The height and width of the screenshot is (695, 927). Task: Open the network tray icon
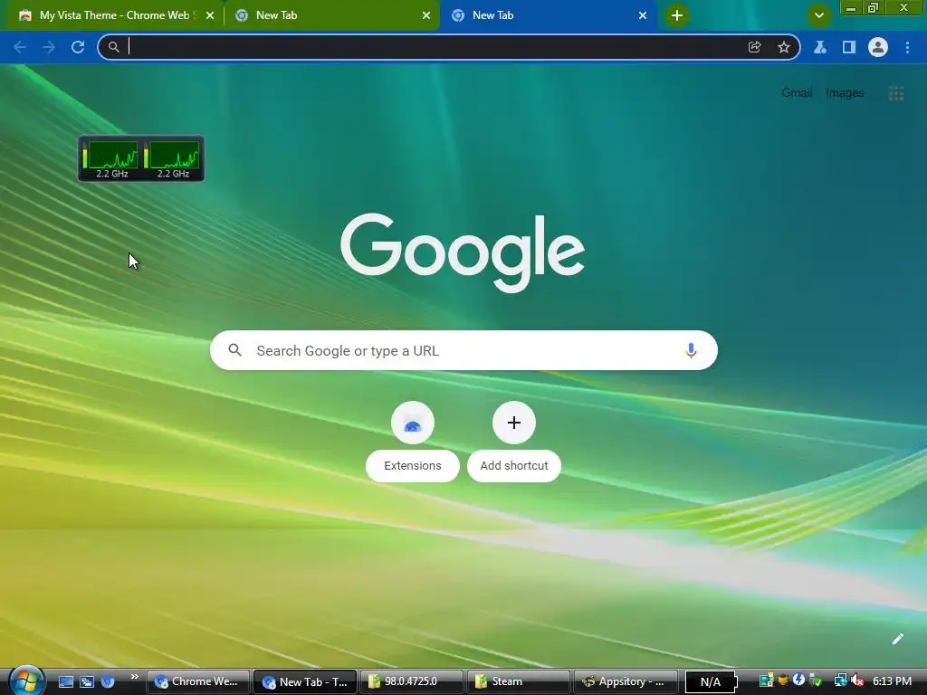[840, 681]
